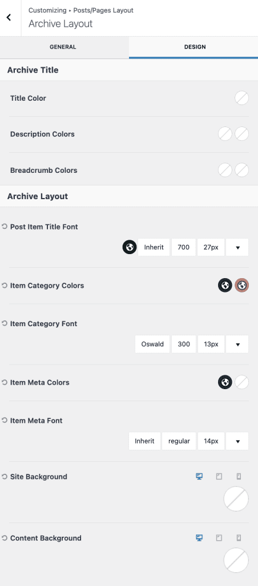
Task: Expand Item Category Font dropdown arrow
Action: pyautogui.click(x=237, y=344)
